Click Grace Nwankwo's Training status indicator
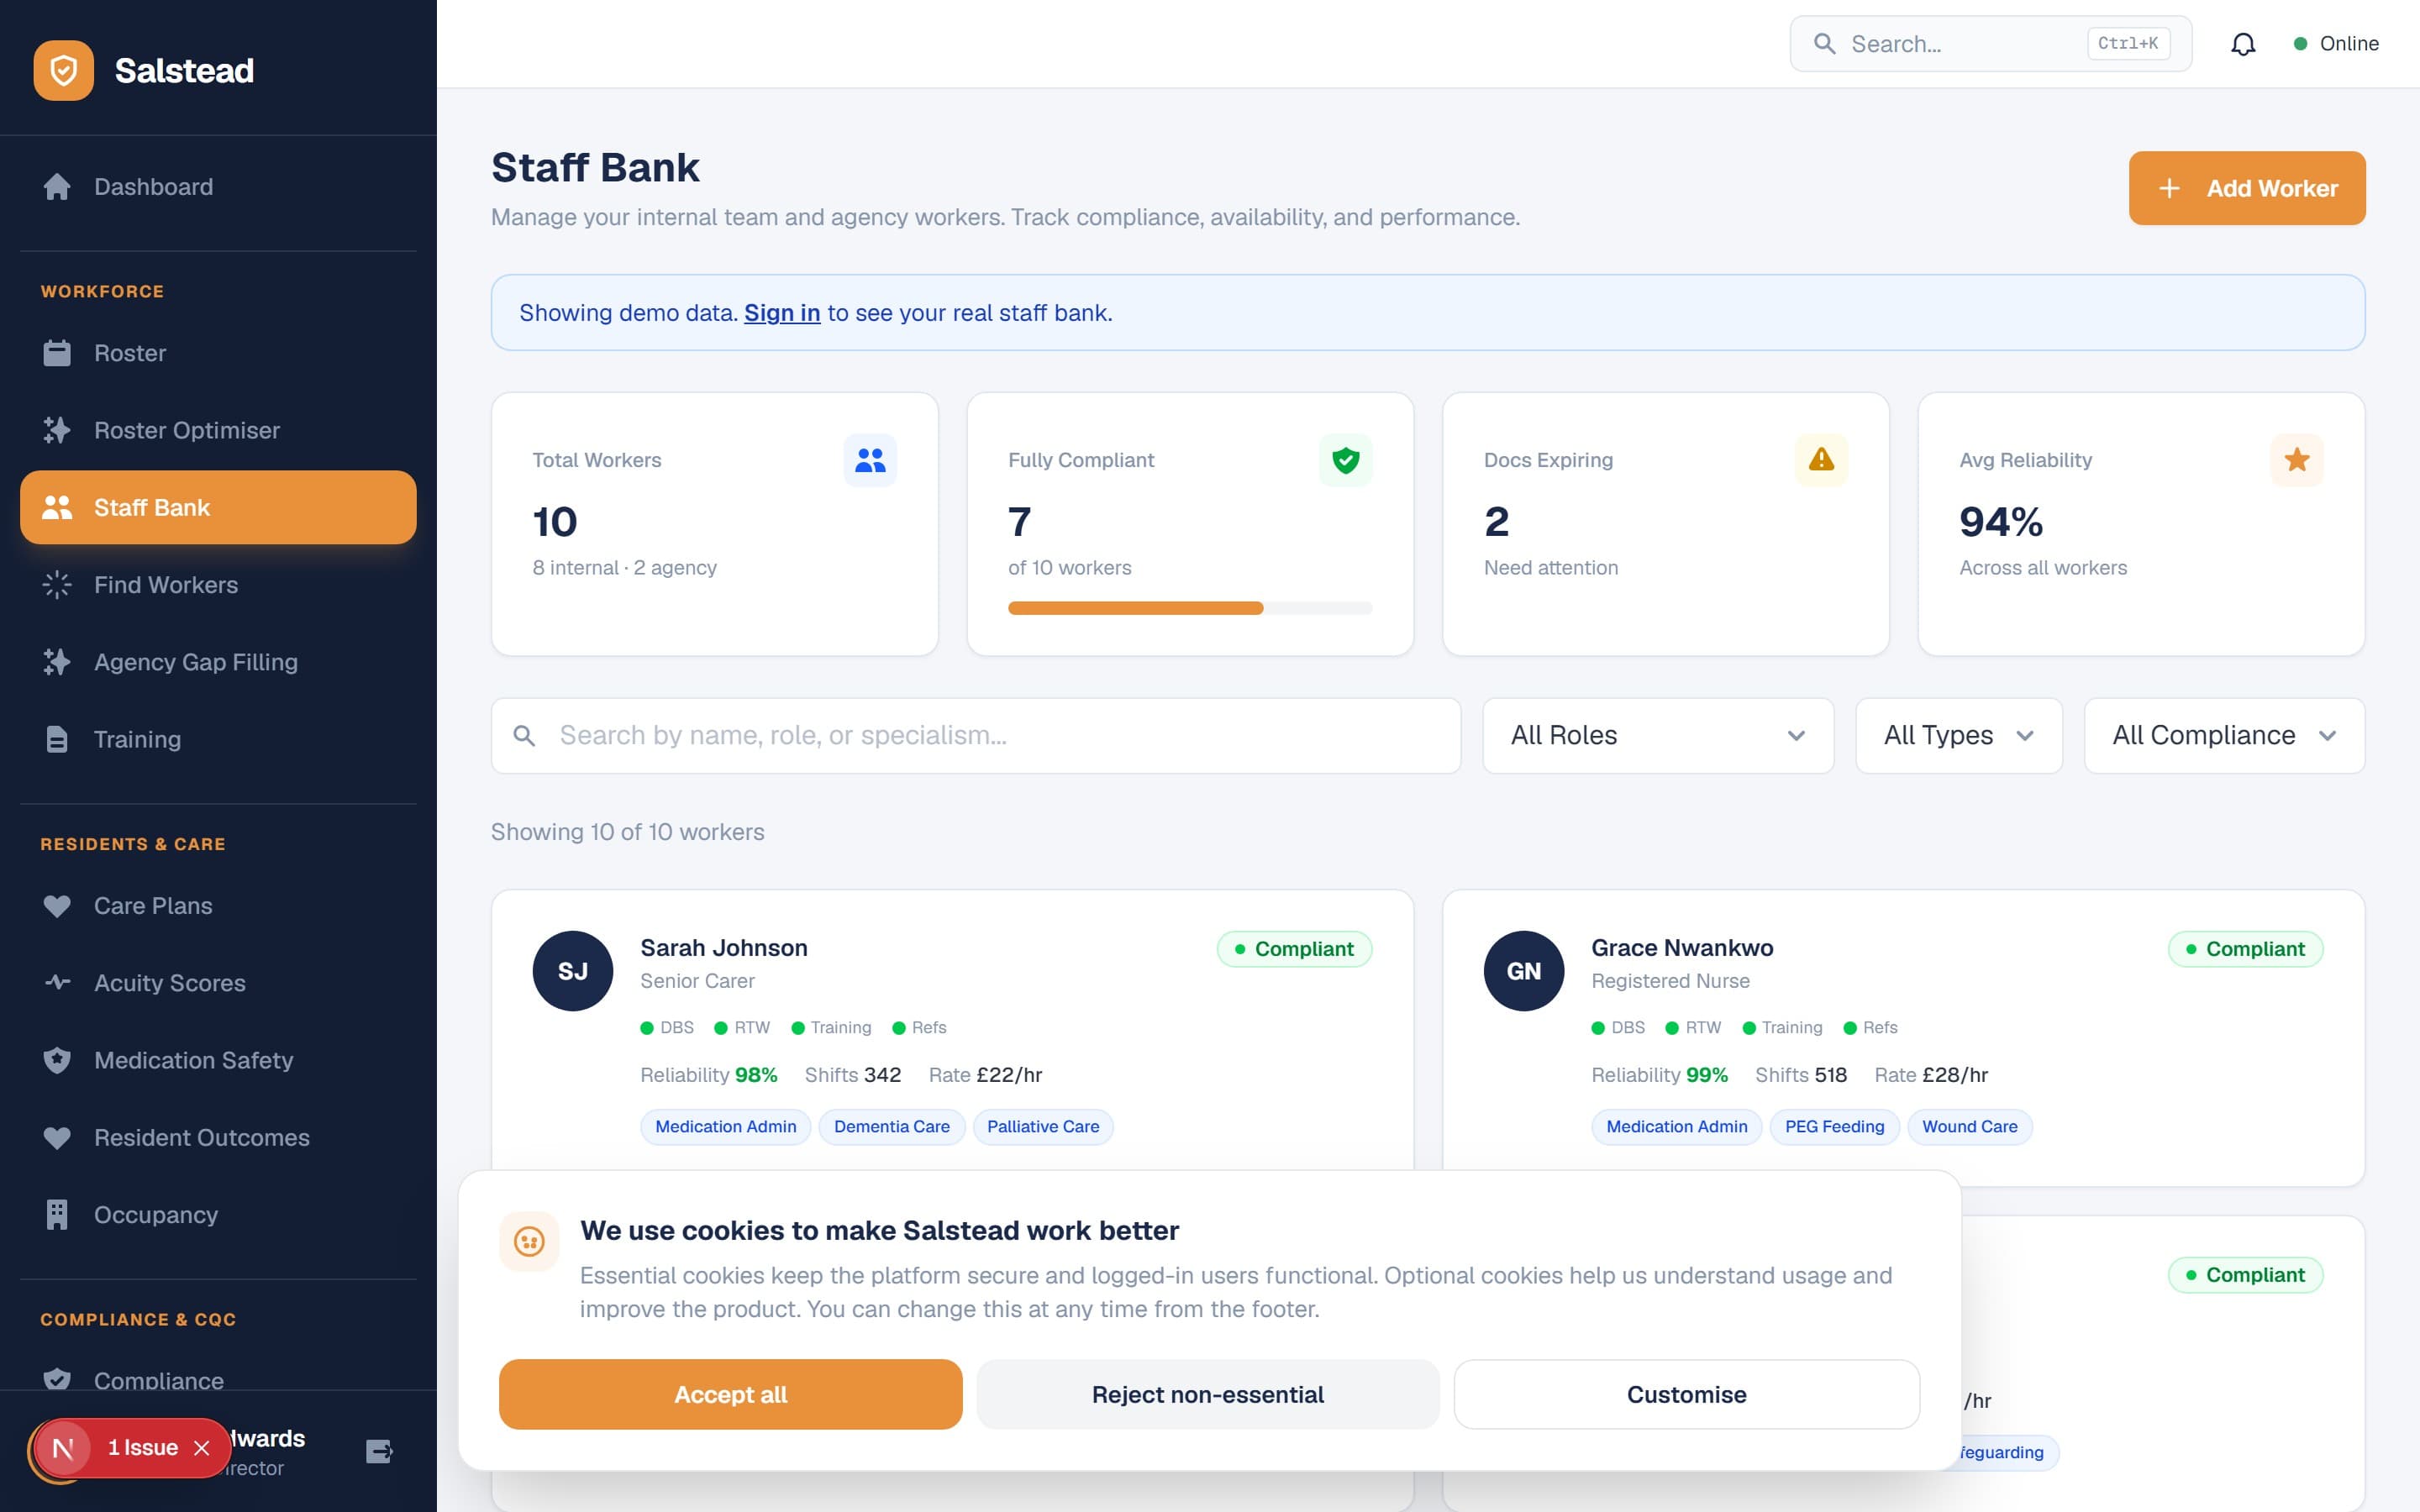 pos(1782,1028)
